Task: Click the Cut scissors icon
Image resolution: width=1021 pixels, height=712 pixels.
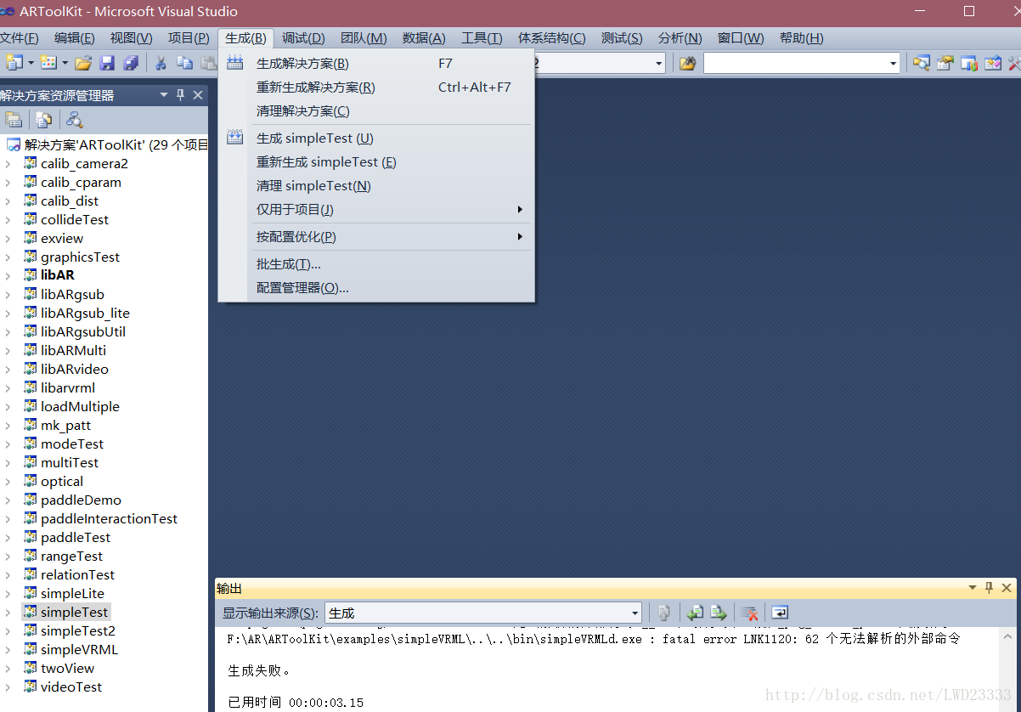Action: point(161,63)
